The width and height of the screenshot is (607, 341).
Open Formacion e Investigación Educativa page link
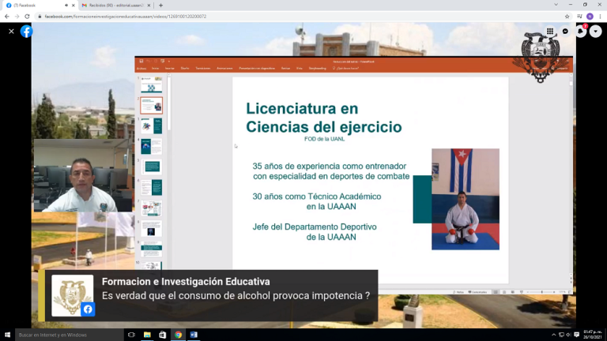point(186,282)
